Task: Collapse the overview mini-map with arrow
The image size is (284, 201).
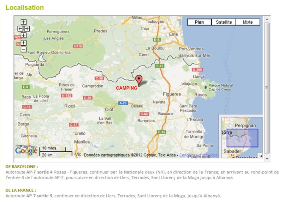Action: click(260, 155)
